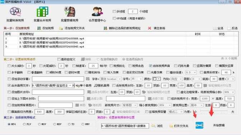This screenshot has width=241, height=135.
Task: Click 力度 compression strength slider
Action: pyautogui.click(x=214, y=112)
